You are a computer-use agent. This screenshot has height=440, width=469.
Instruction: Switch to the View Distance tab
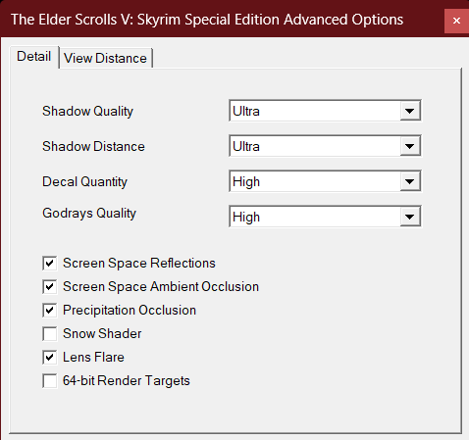(x=106, y=59)
